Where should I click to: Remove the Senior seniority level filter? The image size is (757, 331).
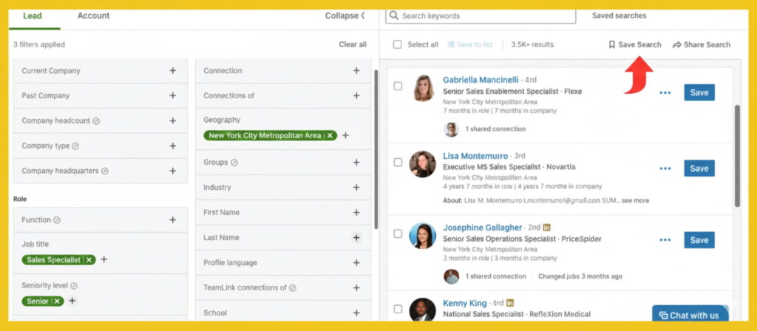pyautogui.click(x=57, y=301)
